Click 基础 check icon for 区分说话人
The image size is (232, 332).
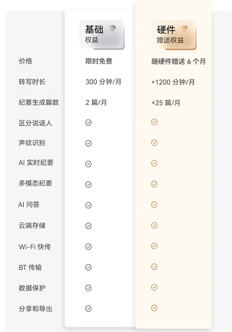tap(88, 123)
